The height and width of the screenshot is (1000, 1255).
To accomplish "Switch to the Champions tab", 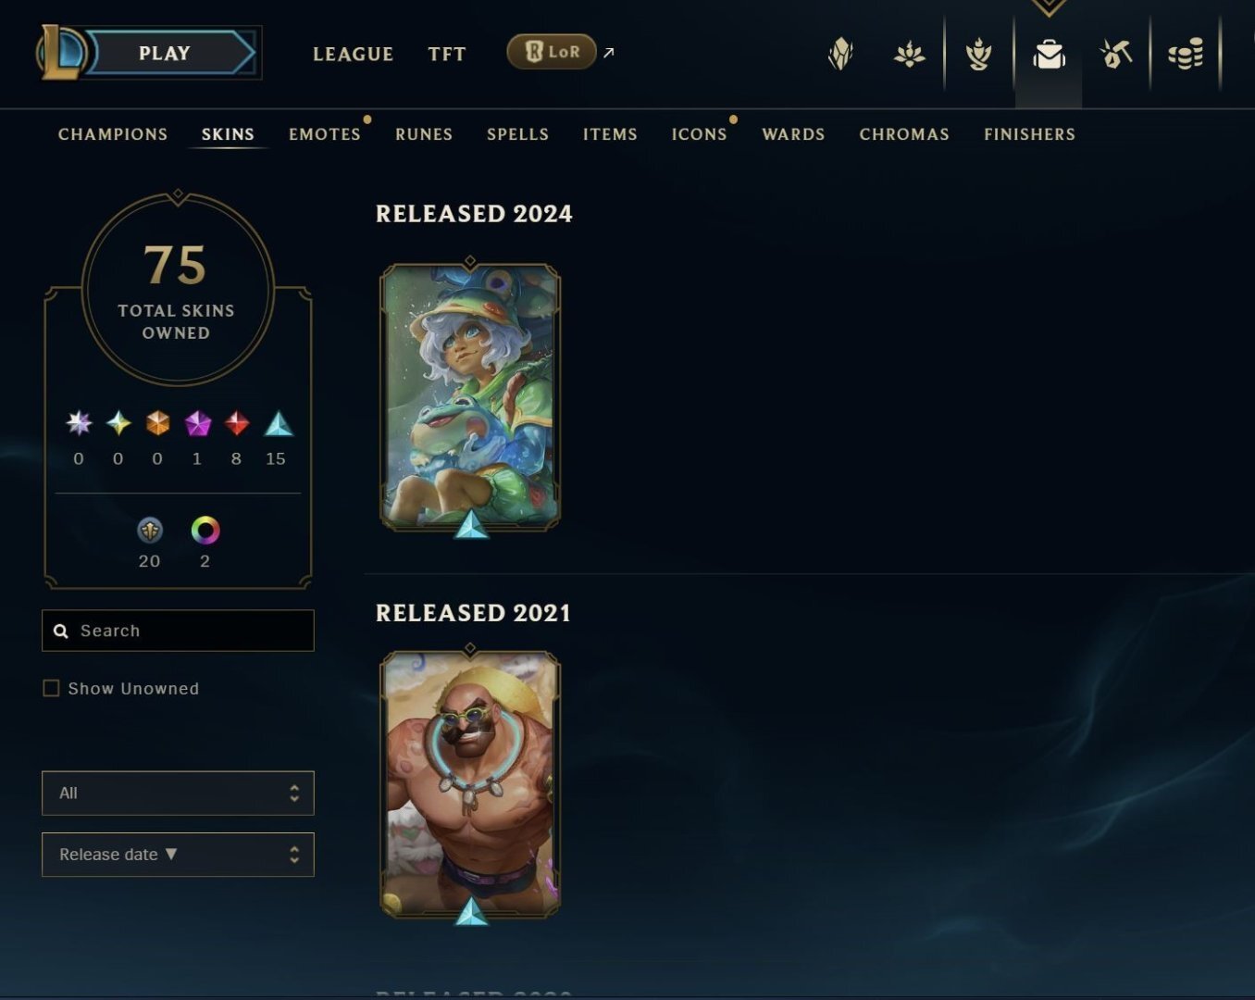I will coord(113,134).
